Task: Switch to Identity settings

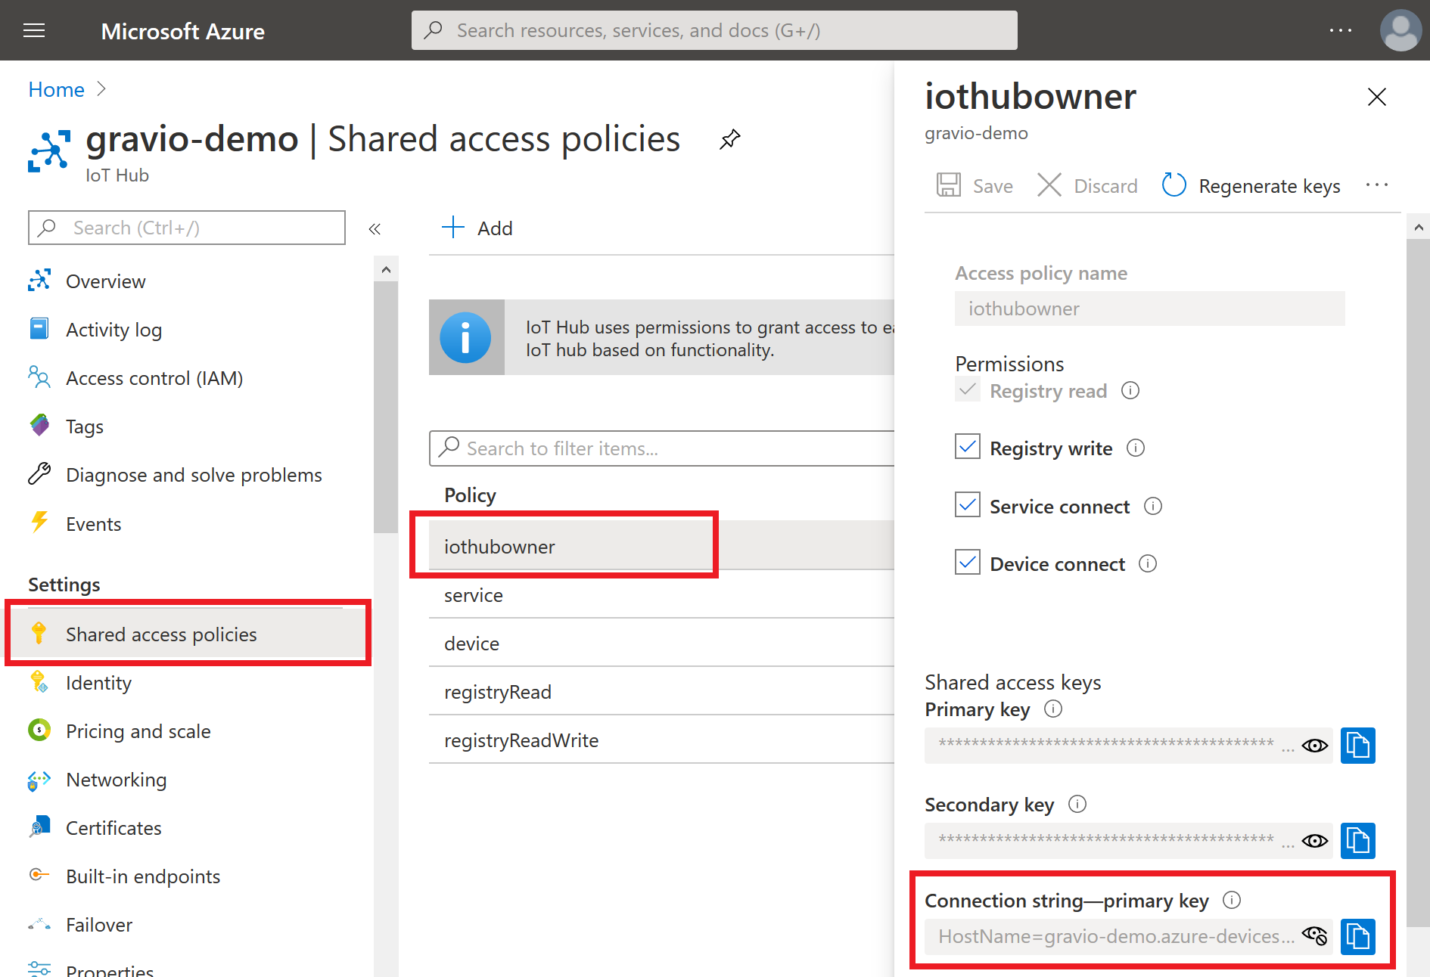Action: click(98, 682)
